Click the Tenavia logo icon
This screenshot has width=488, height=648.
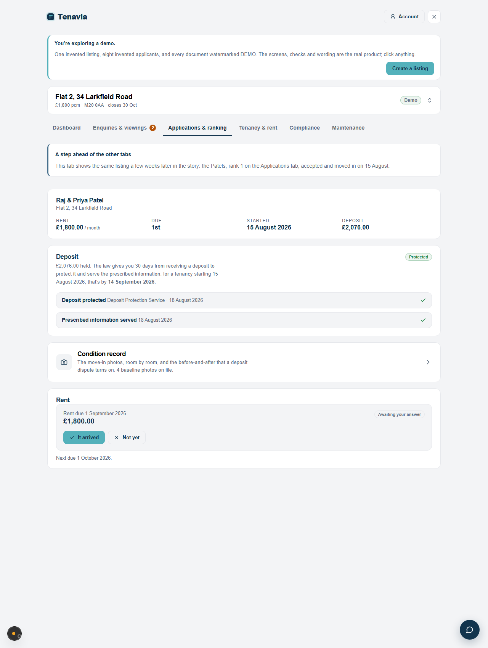pyautogui.click(x=51, y=17)
